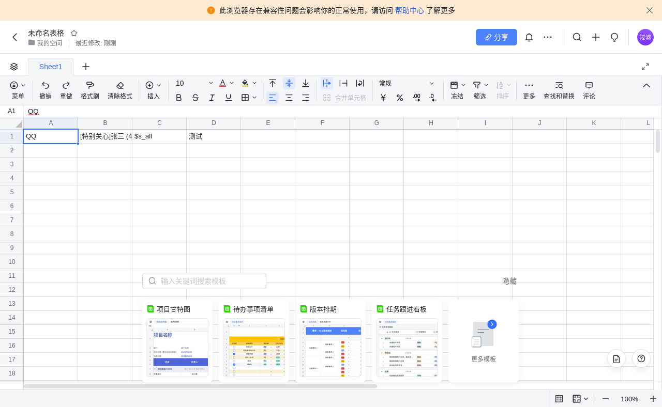Image resolution: width=662 pixels, height=407 pixels.
Task: Click the plus icon in header
Action: click(x=596, y=37)
